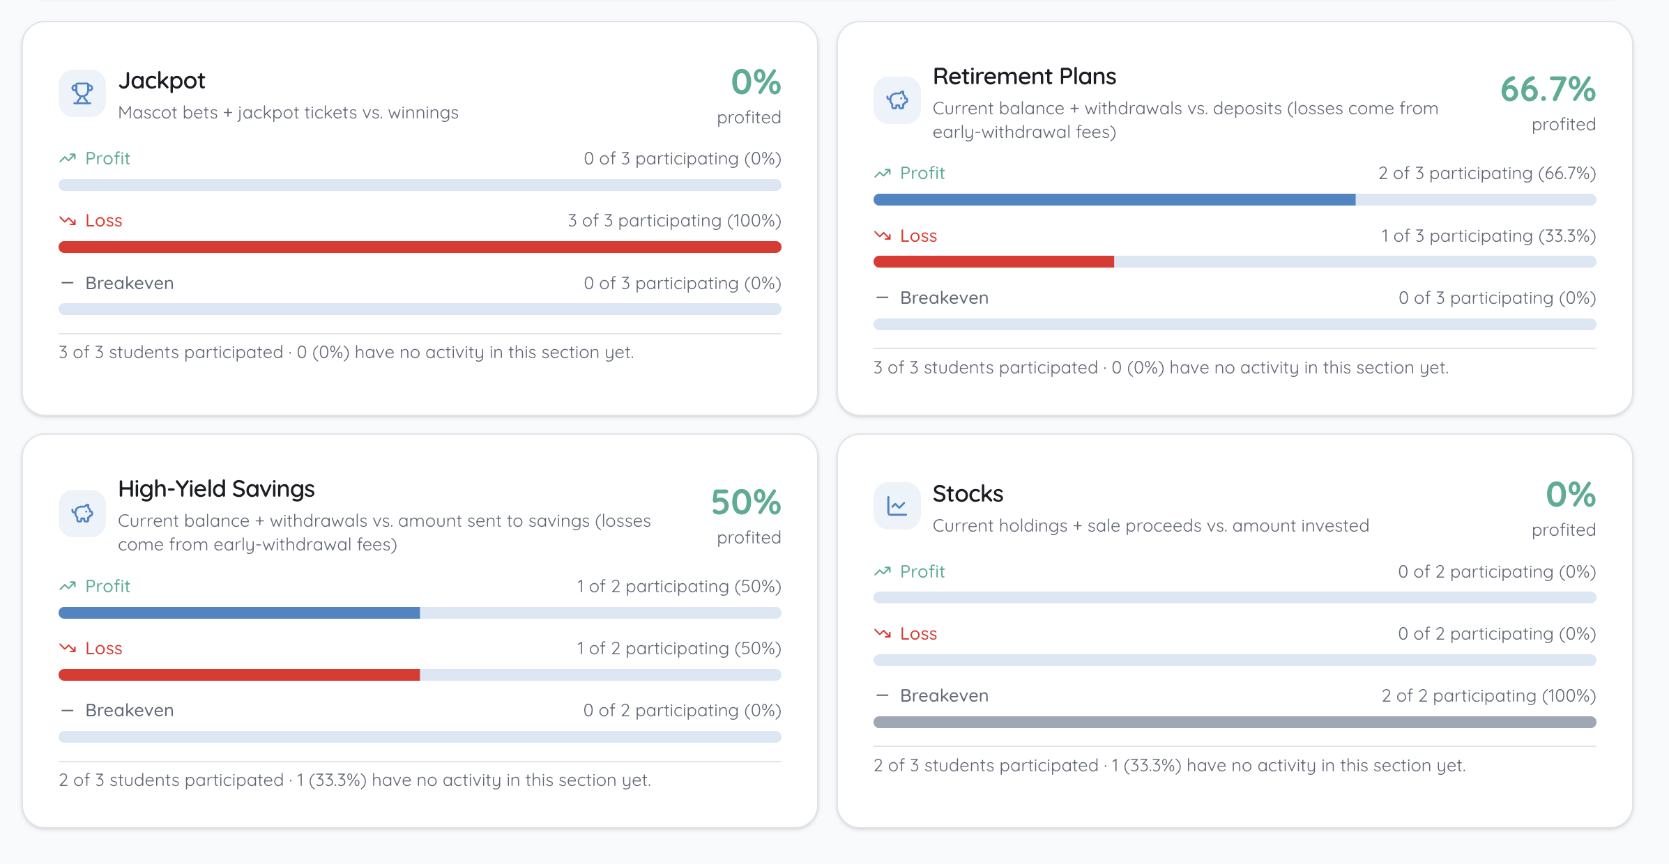This screenshot has width=1669, height=864.
Task: Click 'Current holdings + sale proceeds' description
Action: tap(1151, 526)
